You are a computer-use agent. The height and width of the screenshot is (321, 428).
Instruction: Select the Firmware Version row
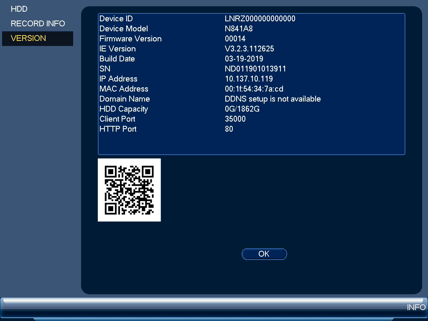coord(251,39)
